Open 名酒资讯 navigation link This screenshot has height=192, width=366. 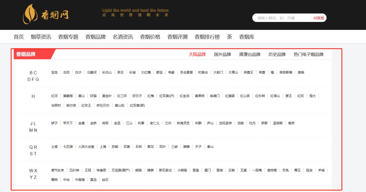pyautogui.click(x=123, y=37)
